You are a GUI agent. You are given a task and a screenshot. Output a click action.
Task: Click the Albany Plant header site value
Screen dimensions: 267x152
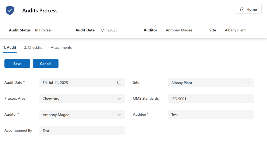[x=235, y=30]
